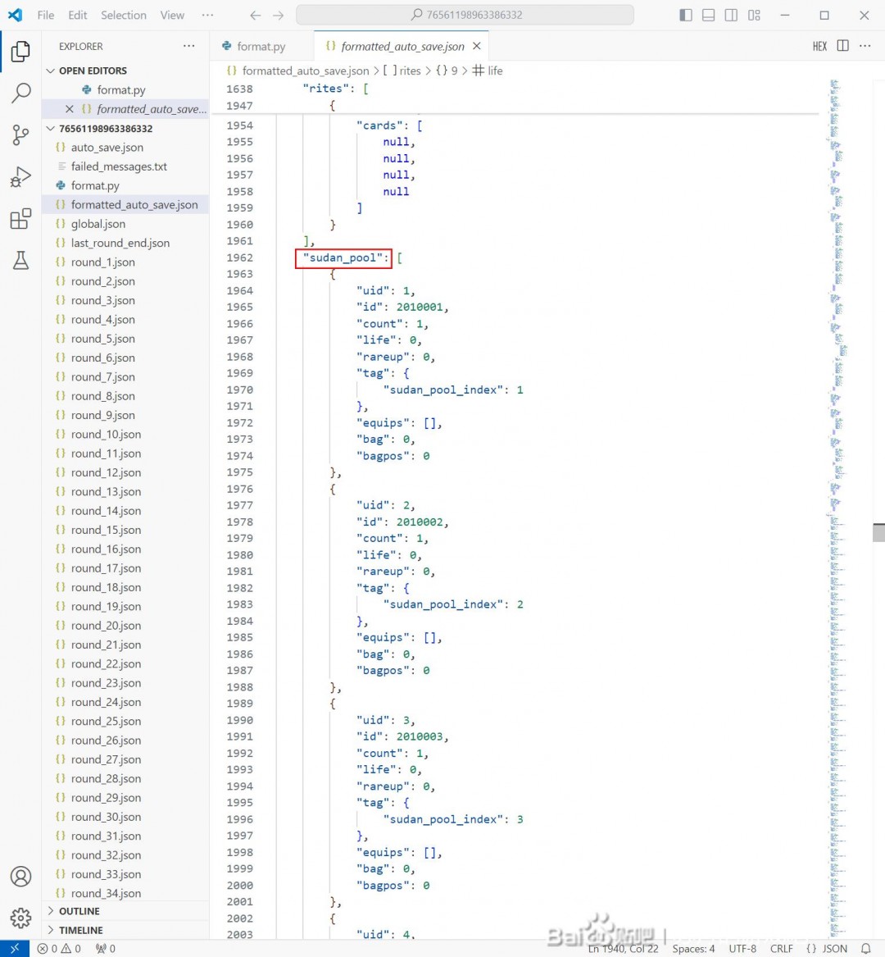
Task: Click the code minimap
Action: point(837,509)
